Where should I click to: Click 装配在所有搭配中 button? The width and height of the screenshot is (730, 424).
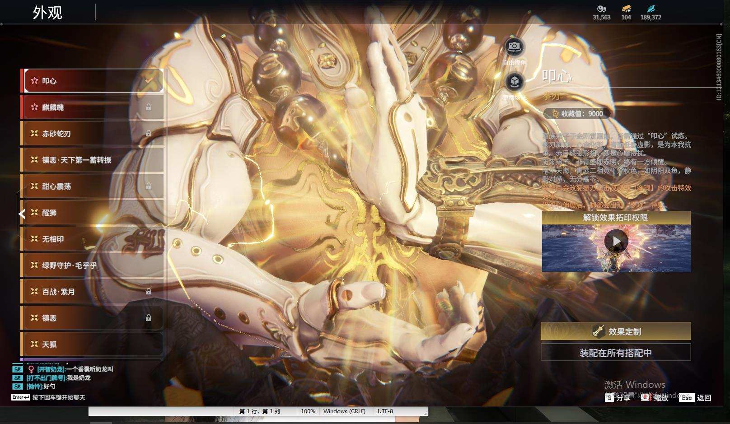[x=616, y=353]
